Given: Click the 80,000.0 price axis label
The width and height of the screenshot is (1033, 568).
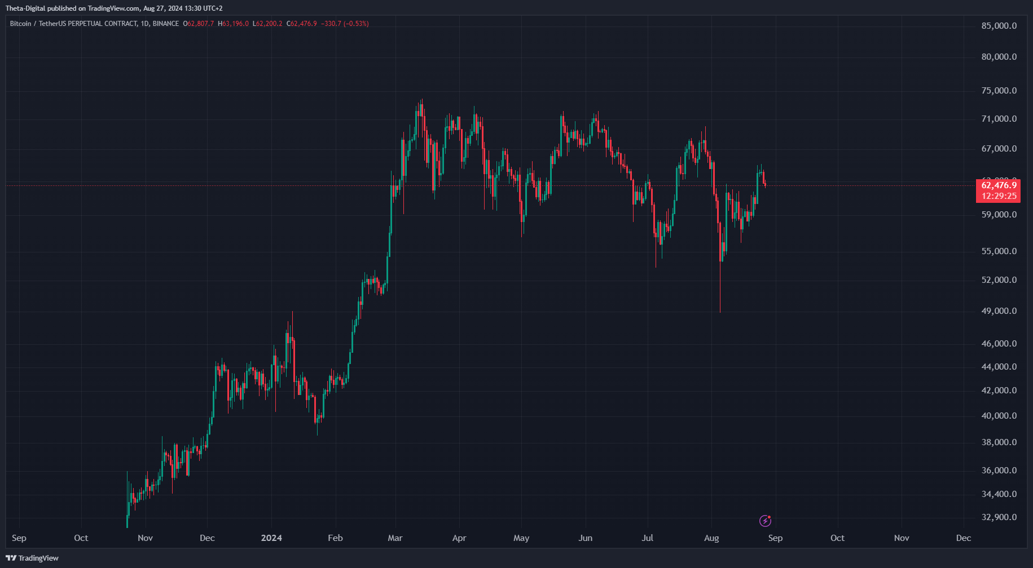Looking at the screenshot, I should pyautogui.click(x=999, y=57).
